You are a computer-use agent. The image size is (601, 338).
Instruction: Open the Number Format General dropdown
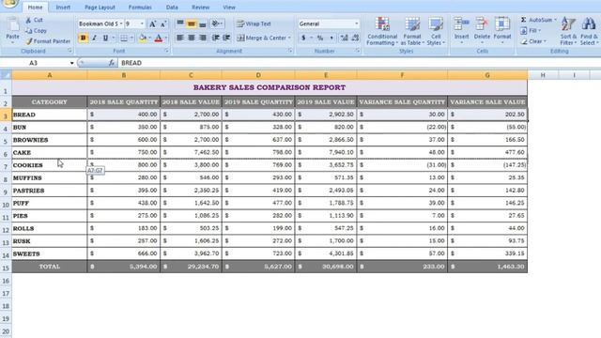click(x=357, y=23)
